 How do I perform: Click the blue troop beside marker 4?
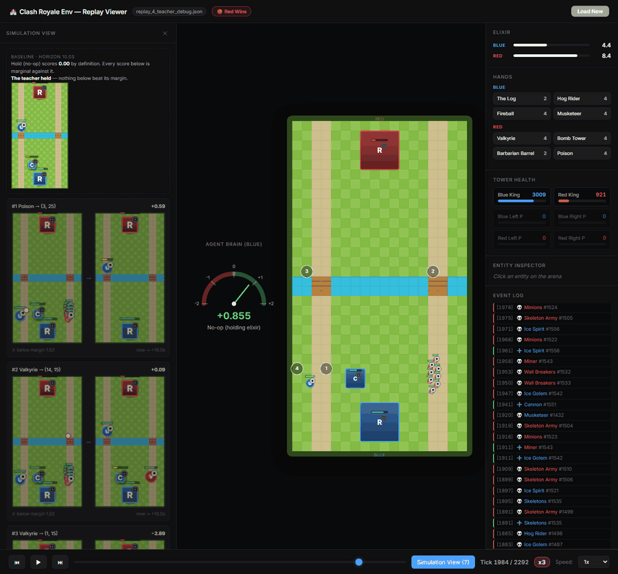310,382
